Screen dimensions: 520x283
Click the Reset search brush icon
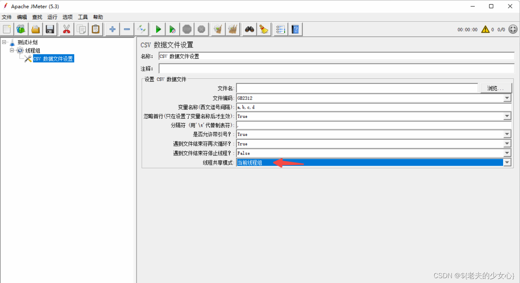point(264,29)
